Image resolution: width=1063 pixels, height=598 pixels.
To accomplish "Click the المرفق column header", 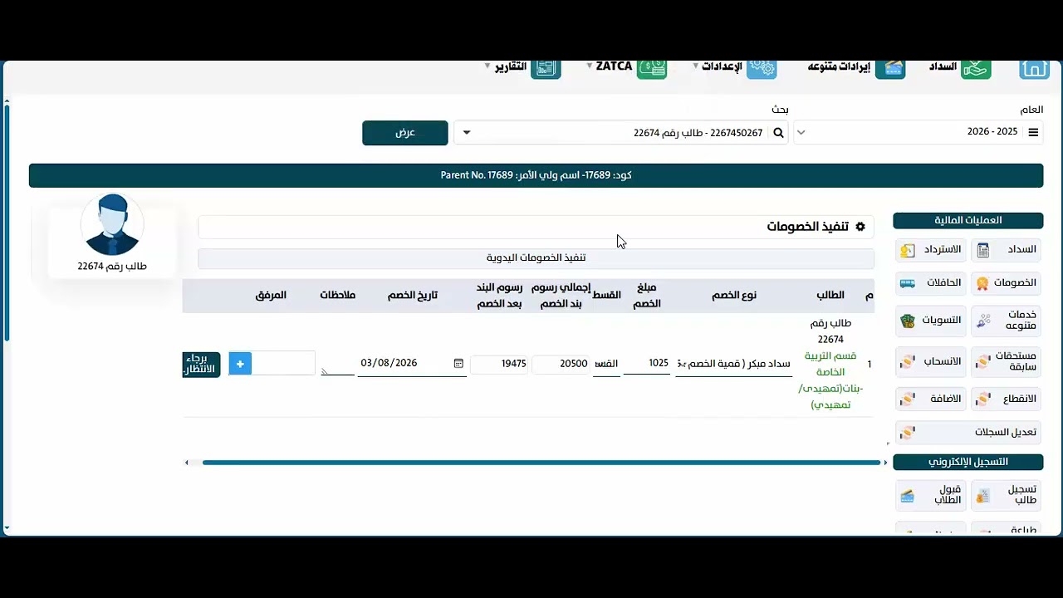I will pyautogui.click(x=271, y=295).
